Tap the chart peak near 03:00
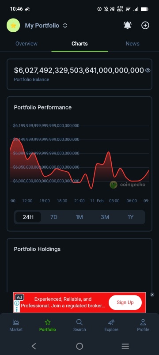159x355 pixels. [109, 152]
